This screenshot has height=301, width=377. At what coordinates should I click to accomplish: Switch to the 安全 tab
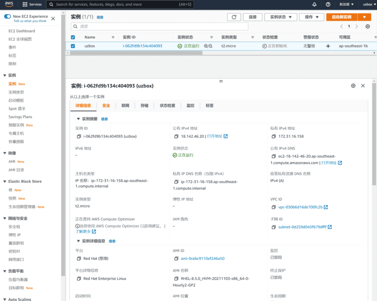(x=106, y=106)
